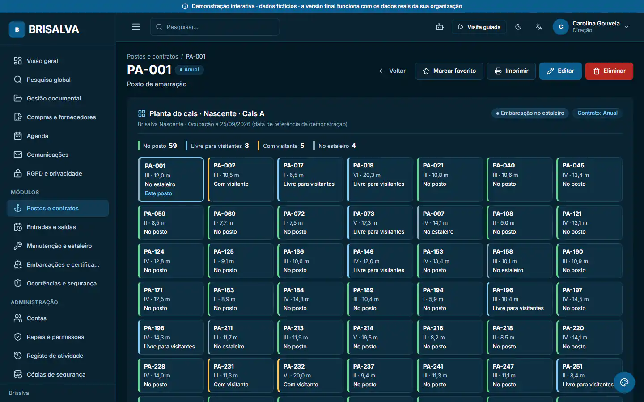Click the Imprimir button
Viewport: 644px width, 402px height.
pos(511,71)
